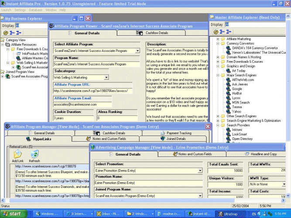The width and height of the screenshot is (291, 218).
Task: Open the Help menu
Action: pos(62,10)
